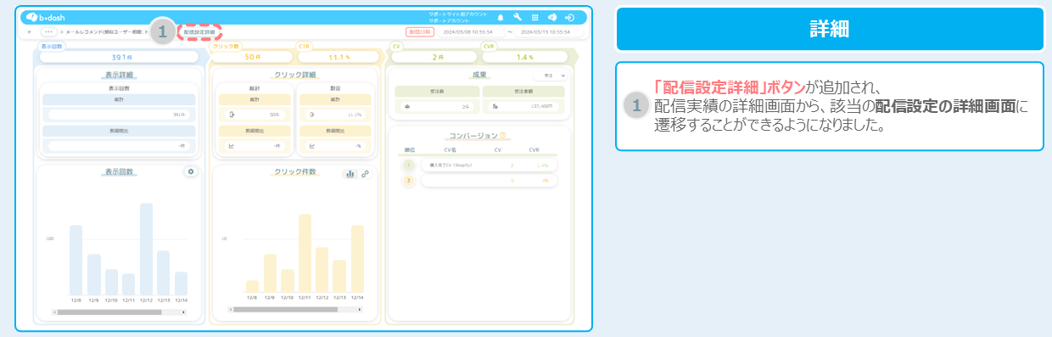Click the 50件 click count value
Viewport: 1052px width, 337px height.
[252, 57]
